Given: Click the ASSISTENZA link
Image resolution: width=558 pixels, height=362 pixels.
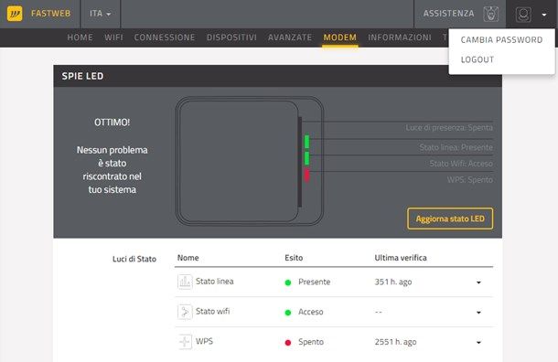Looking at the screenshot, I should click(448, 14).
